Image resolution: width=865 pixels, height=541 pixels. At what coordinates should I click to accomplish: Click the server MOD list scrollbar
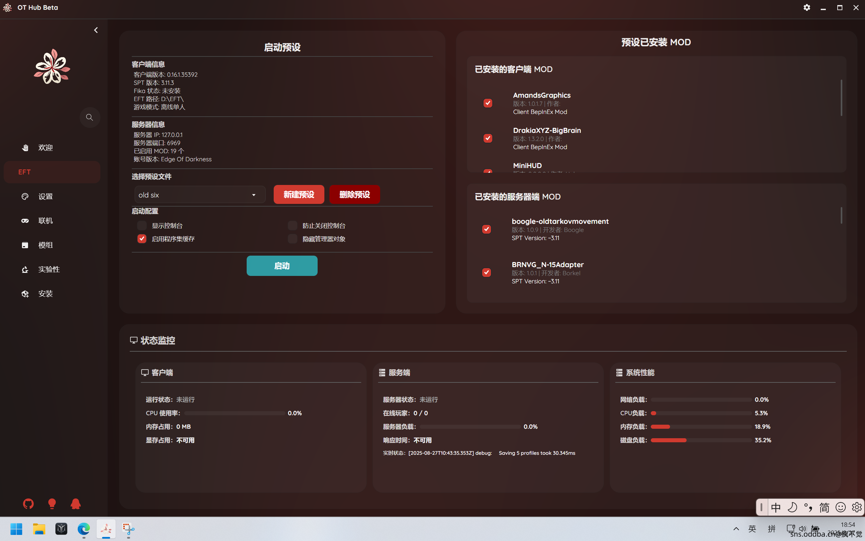pos(841,215)
